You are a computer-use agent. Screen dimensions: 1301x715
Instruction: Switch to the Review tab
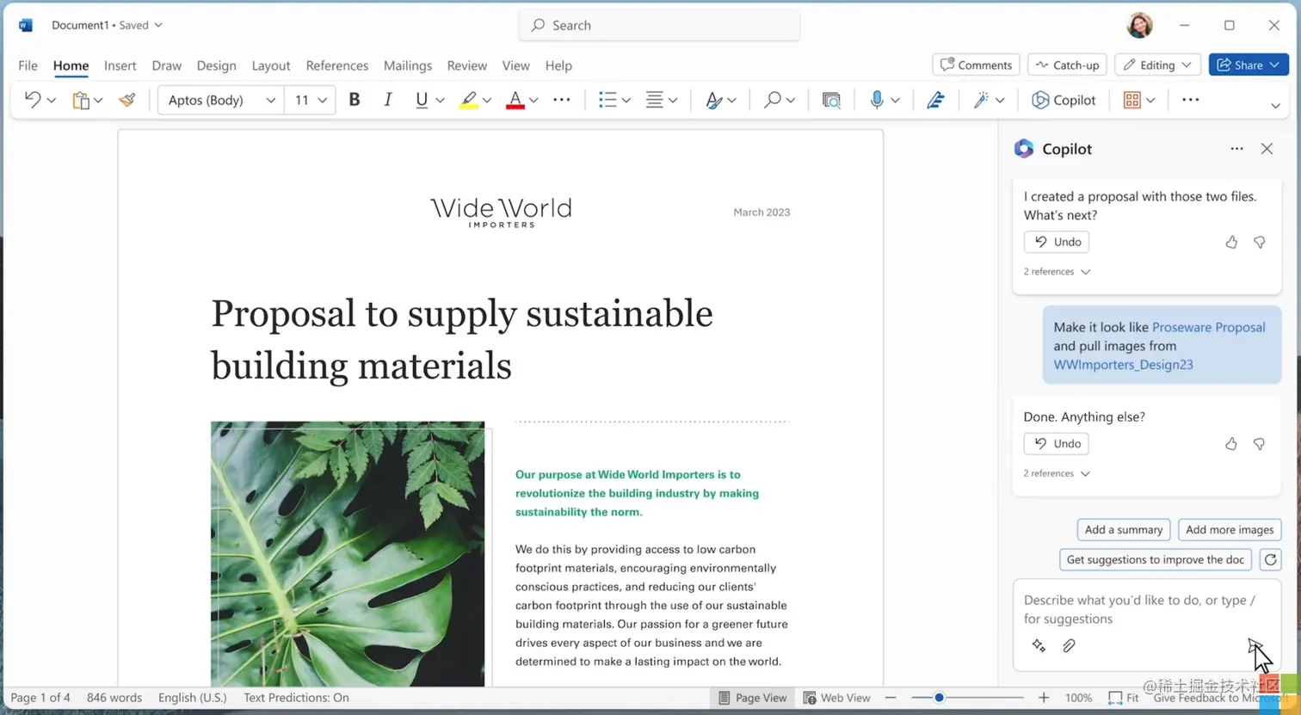pyautogui.click(x=466, y=65)
